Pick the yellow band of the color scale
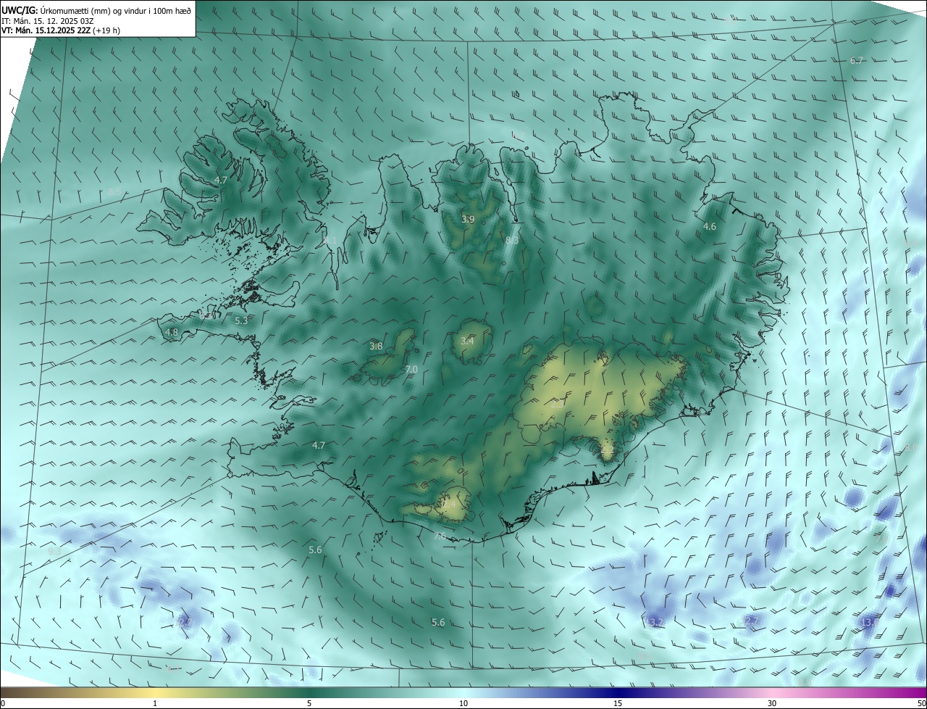Viewport: 927px width, 709px height. point(155,692)
